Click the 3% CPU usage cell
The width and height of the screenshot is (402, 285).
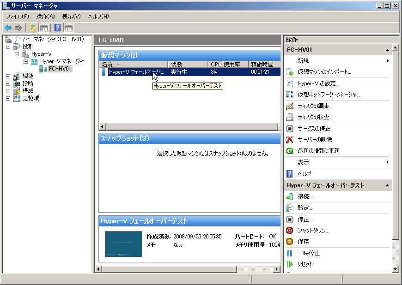214,72
